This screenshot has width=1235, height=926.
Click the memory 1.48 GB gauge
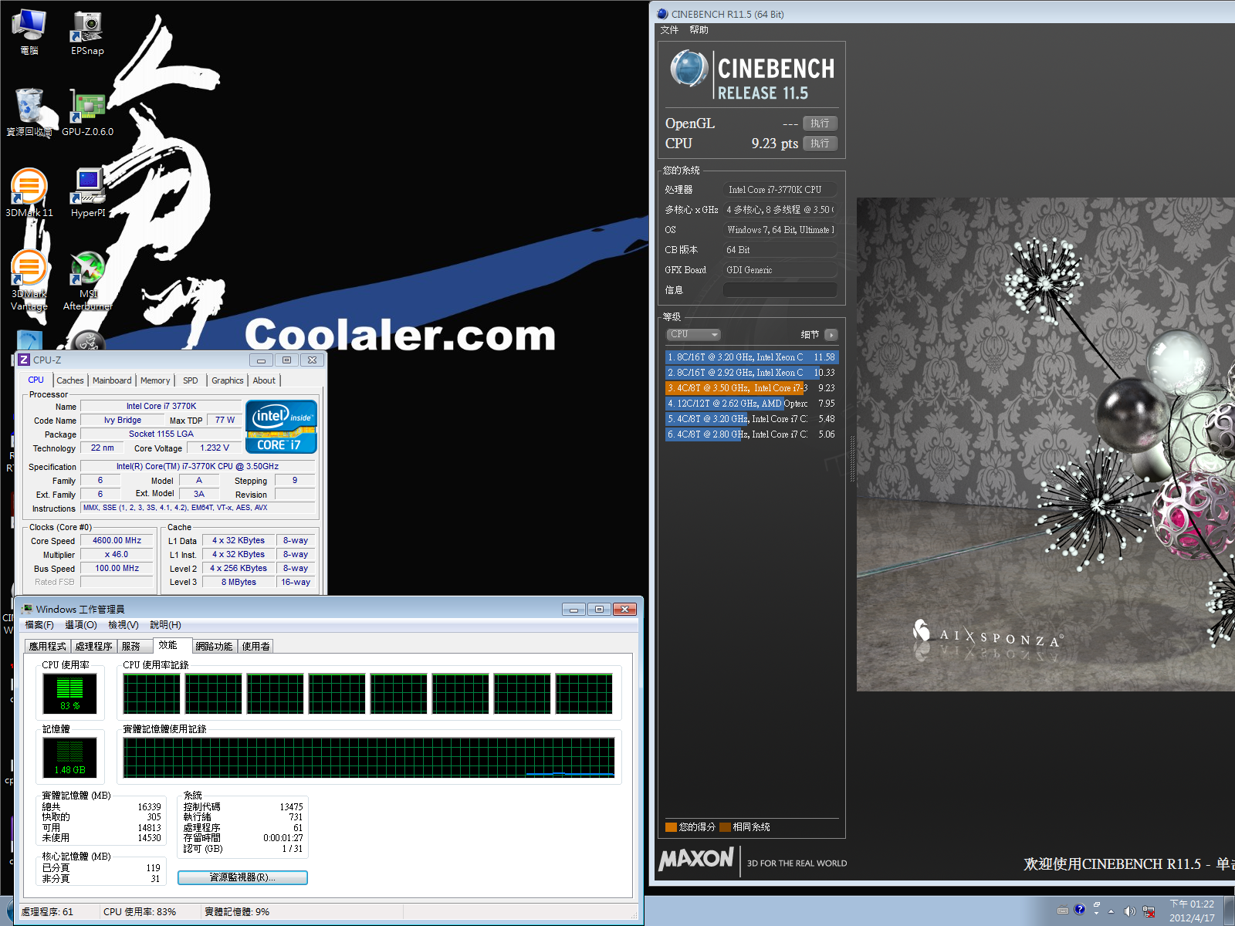tap(70, 758)
